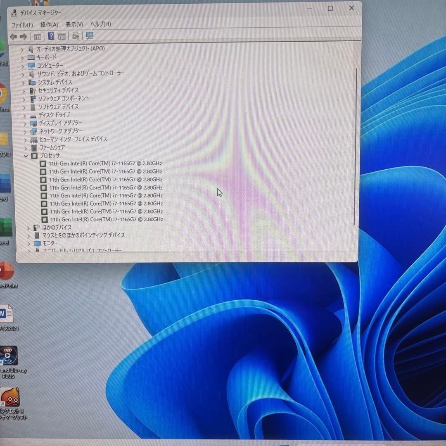446x446 pixels.
Task: Click the Back arrow in the toolbar
Action: (14, 37)
